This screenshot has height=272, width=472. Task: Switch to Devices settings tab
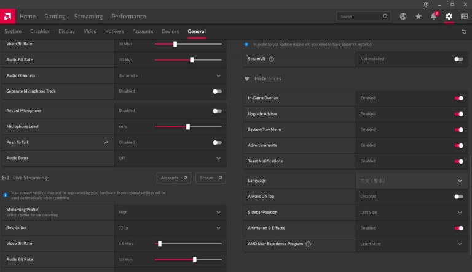(x=170, y=31)
